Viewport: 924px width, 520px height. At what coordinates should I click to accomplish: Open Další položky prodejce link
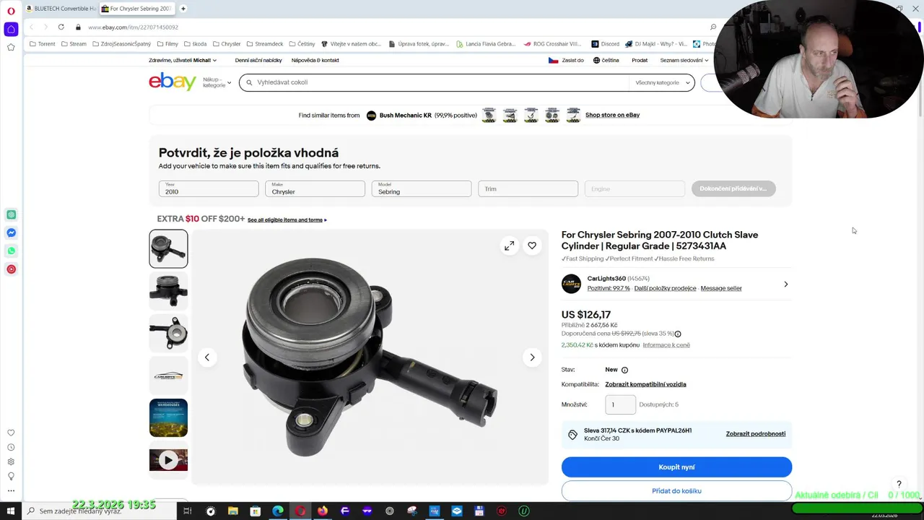665,288
